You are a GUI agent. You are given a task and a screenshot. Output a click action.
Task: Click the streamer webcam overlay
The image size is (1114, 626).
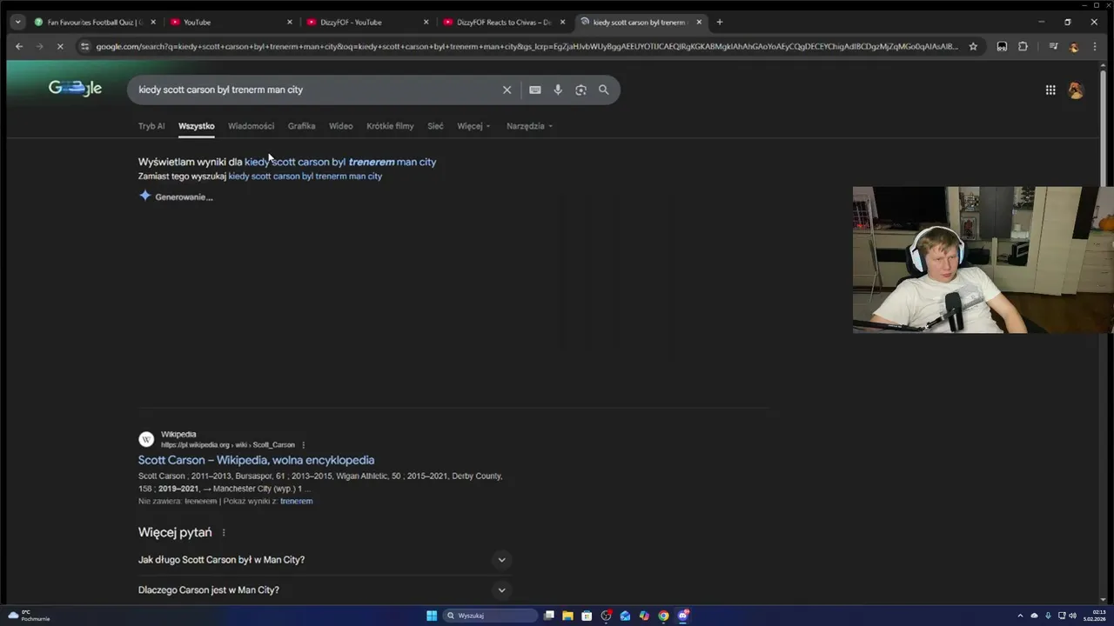(983, 259)
